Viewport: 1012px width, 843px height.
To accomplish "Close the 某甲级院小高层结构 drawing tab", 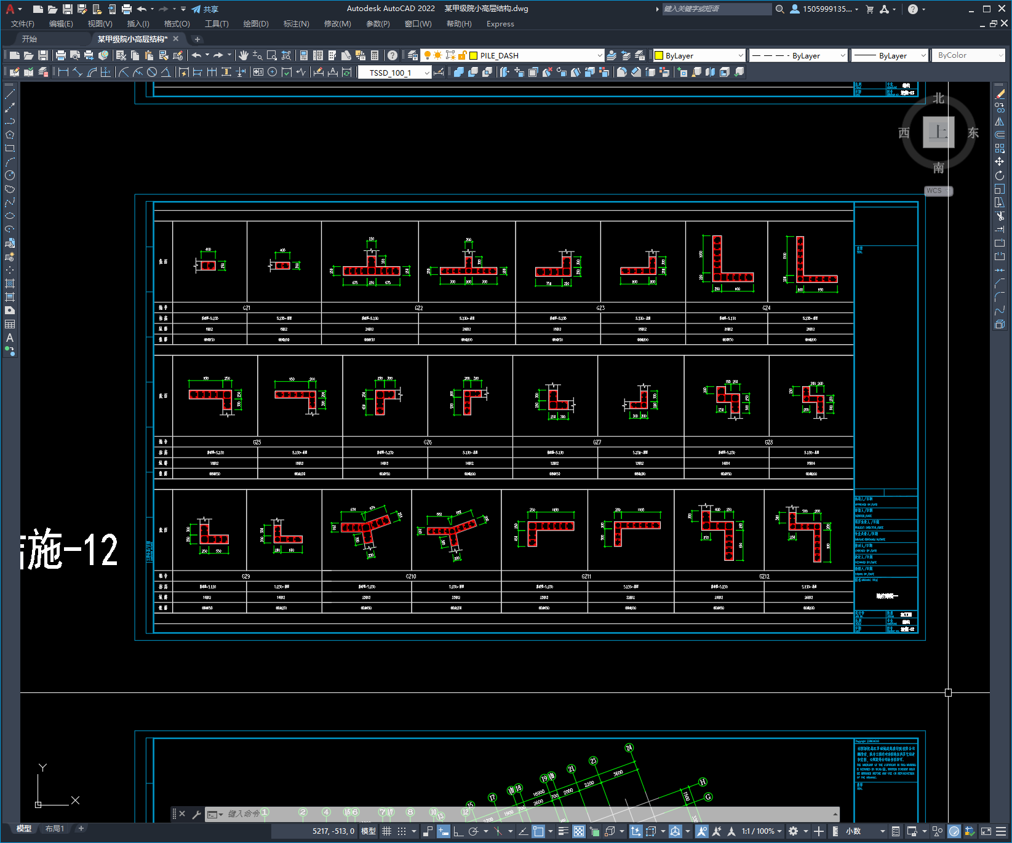I will [x=176, y=39].
